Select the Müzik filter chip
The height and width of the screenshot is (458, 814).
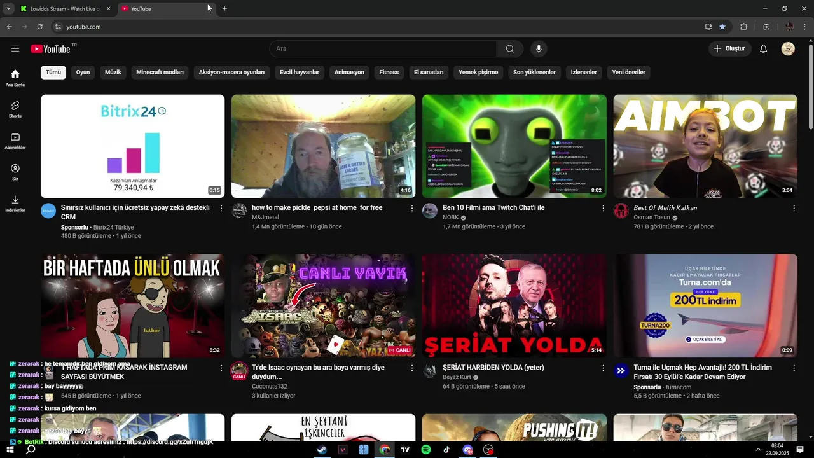113,73
